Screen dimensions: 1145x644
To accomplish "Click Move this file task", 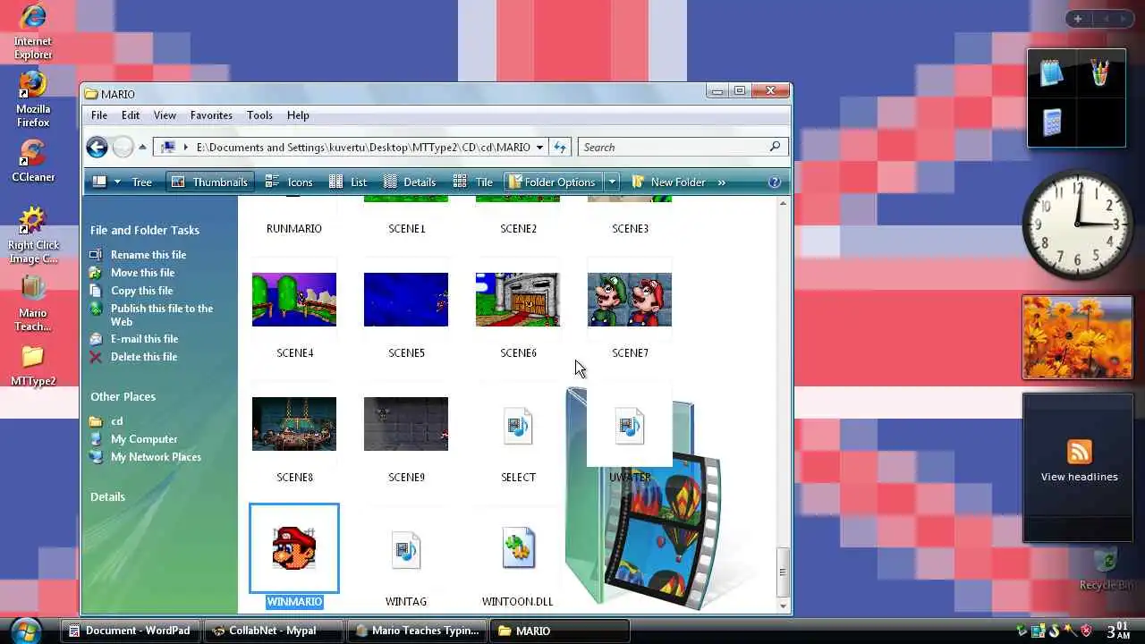I will pyautogui.click(x=142, y=273).
